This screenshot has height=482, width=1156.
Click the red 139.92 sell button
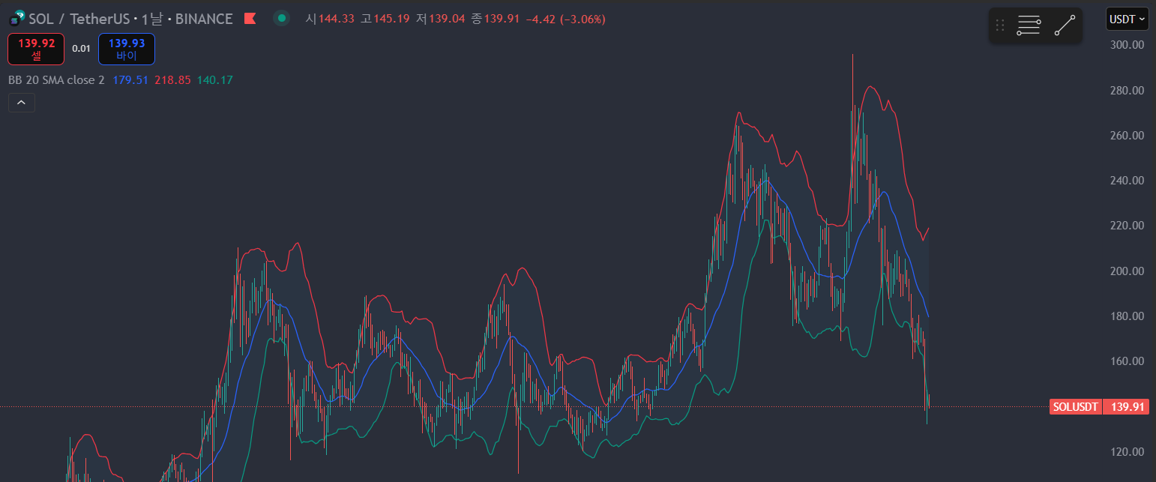tap(36, 49)
